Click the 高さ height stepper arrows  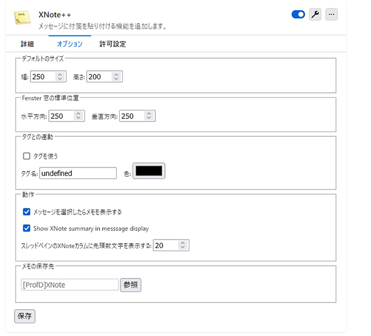(x=117, y=77)
